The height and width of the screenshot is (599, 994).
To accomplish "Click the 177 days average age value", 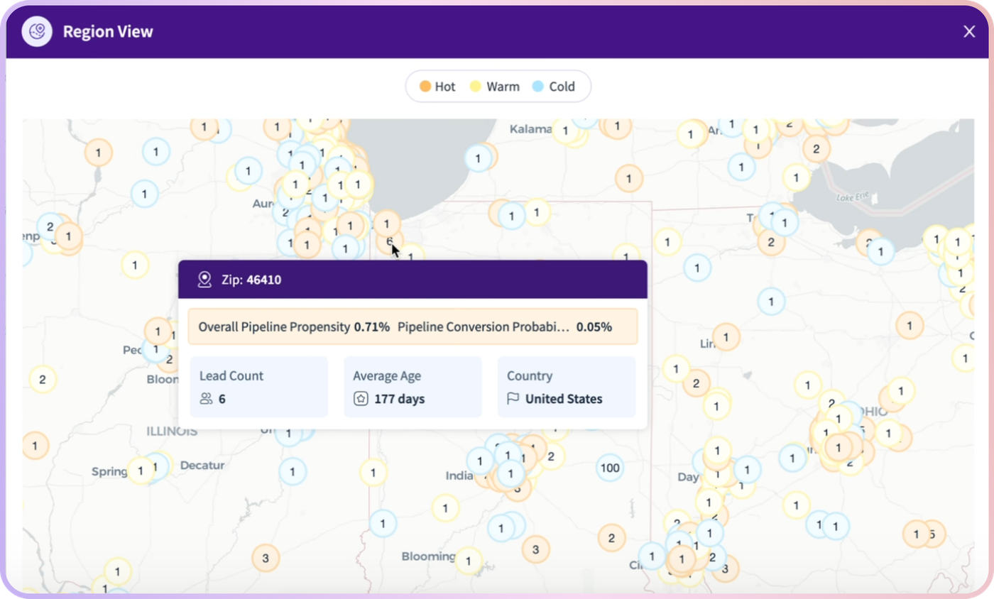I will [x=399, y=399].
